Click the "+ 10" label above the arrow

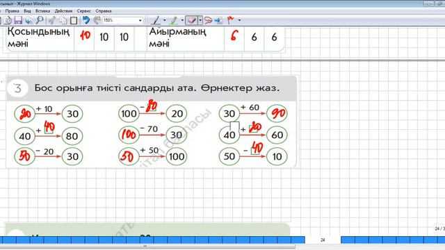(44, 109)
